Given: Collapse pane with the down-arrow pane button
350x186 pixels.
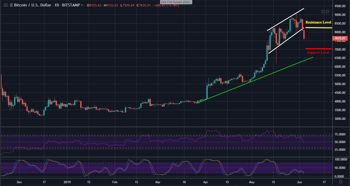Looking at the screenshot, I should coord(323,11).
